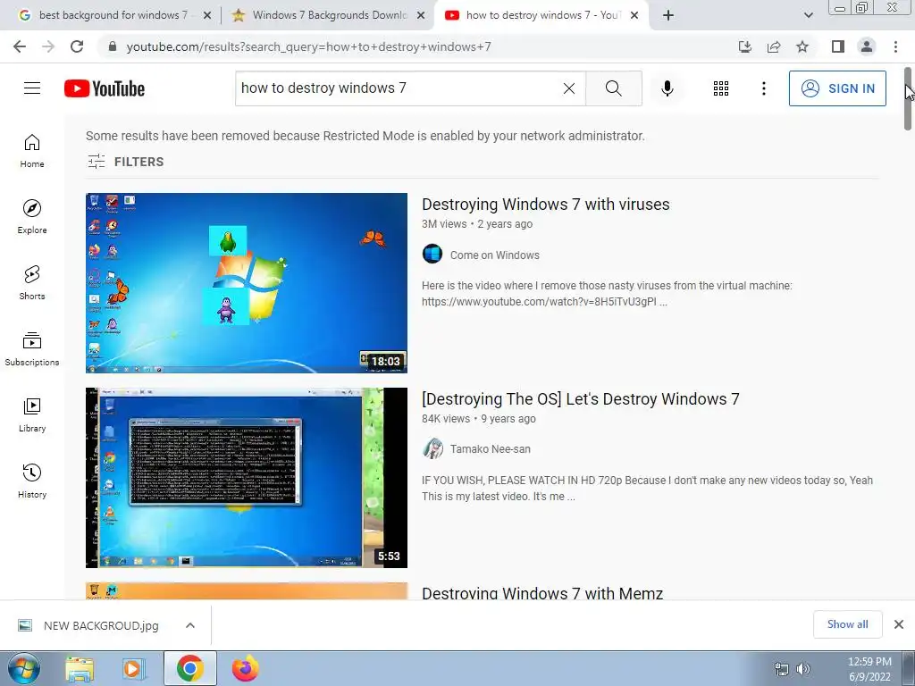Open FILTERS options
The width and height of the screenshot is (915, 686).
(125, 162)
